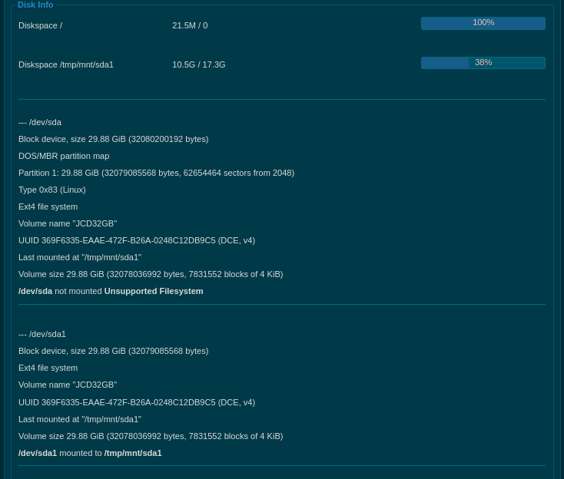
Task: Click the 100% root diskspace usage bar
Action: pyautogui.click(x=483, y=23)
